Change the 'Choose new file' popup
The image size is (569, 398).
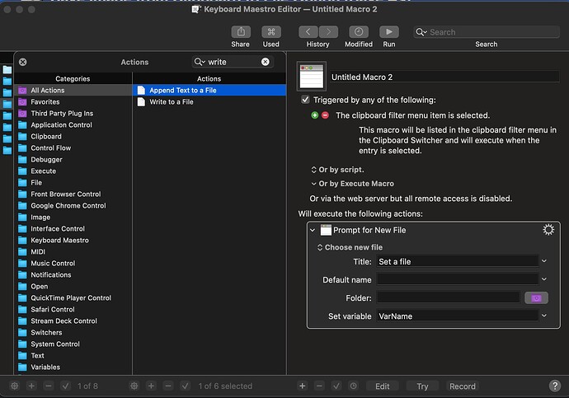(x=350, y=247)
